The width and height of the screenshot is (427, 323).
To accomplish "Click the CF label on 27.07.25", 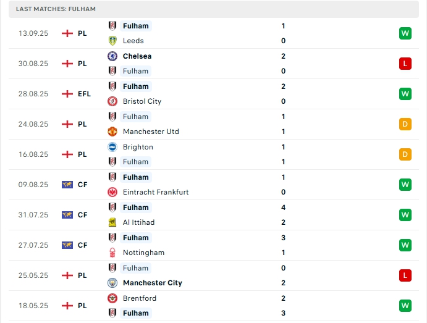I will tap(82, 245).
